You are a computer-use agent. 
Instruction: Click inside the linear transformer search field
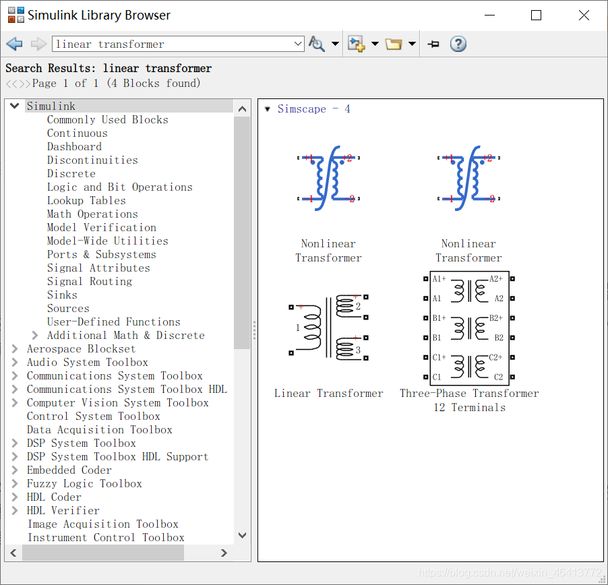pyautogui.click(x=173, y=44)
